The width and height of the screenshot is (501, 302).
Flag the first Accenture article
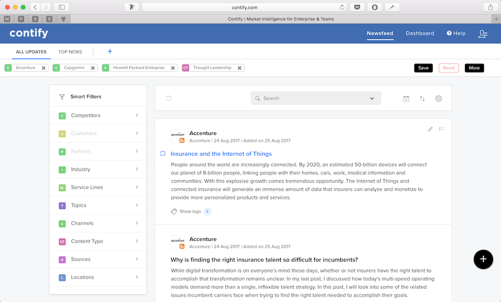(x=441, y=129)
